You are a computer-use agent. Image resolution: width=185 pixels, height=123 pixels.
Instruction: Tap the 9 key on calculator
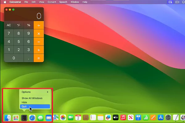click(29, 33)
